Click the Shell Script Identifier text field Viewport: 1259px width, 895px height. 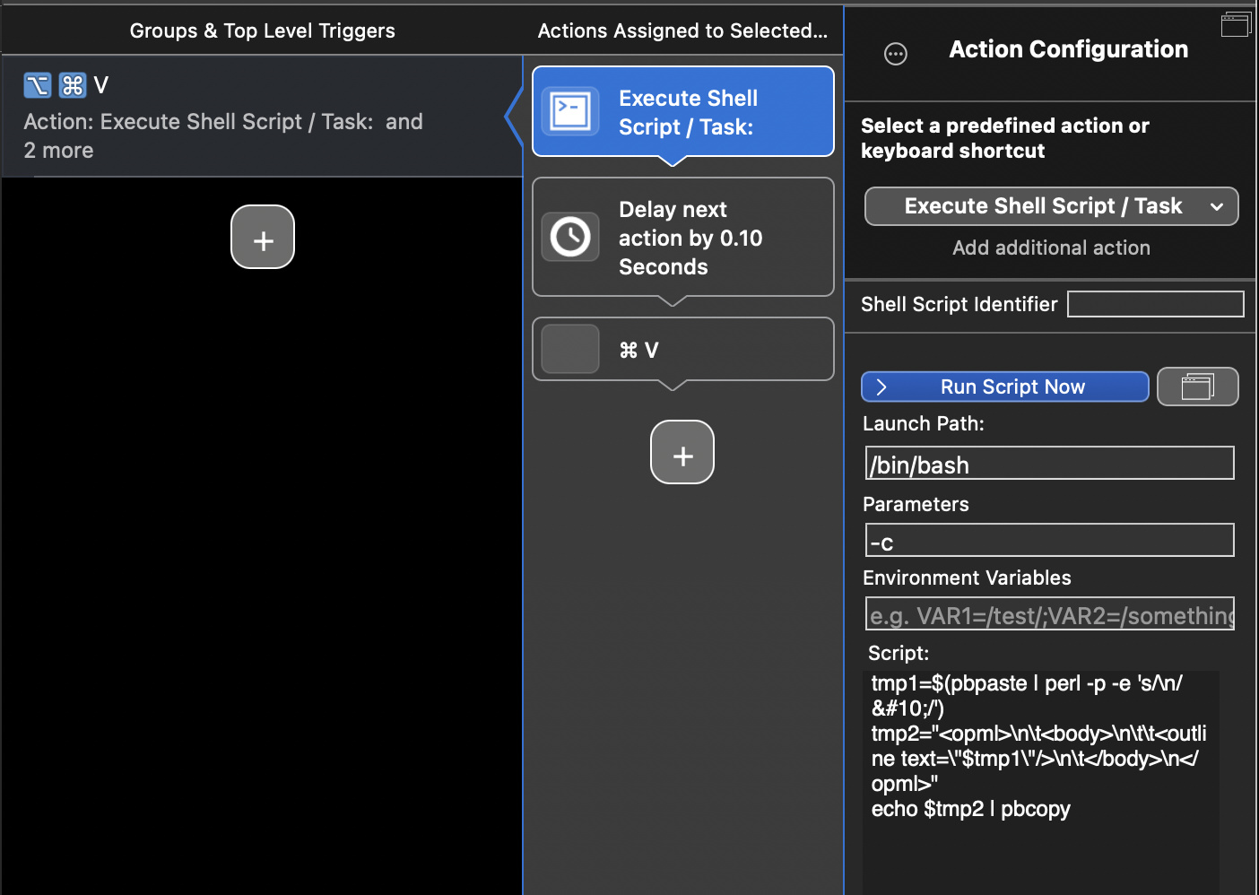tap(1155, 305)
